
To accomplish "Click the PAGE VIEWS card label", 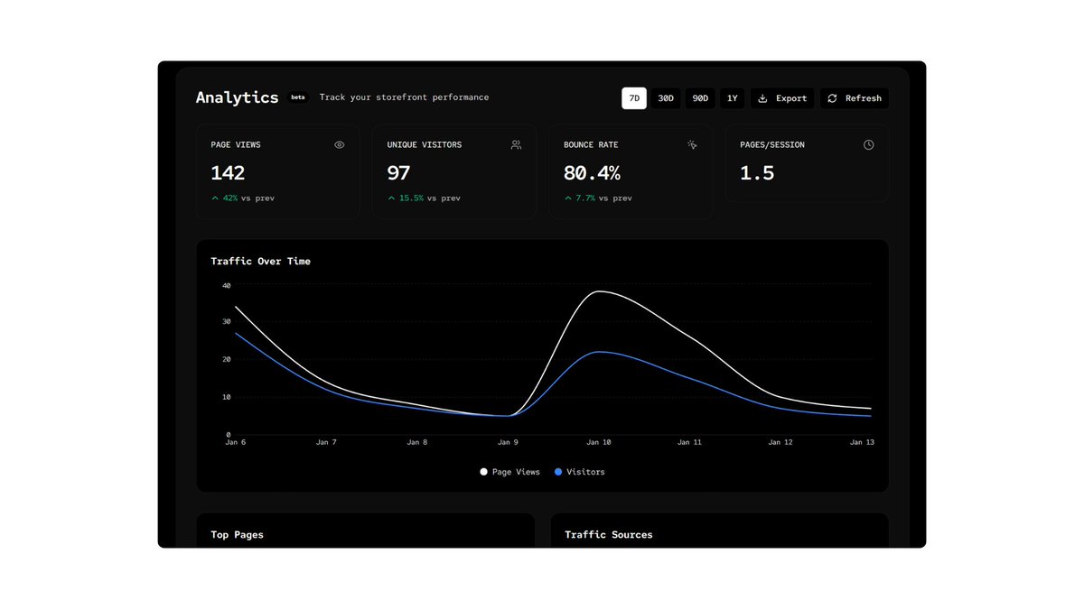I will tap(236, 144).
